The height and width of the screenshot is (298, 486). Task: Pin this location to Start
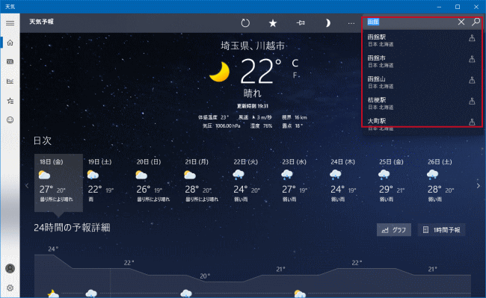(x=301, y=23)
